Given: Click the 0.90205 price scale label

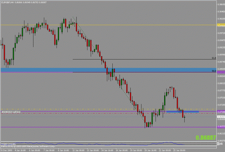Looking at the screenshot, I should 221,19.
